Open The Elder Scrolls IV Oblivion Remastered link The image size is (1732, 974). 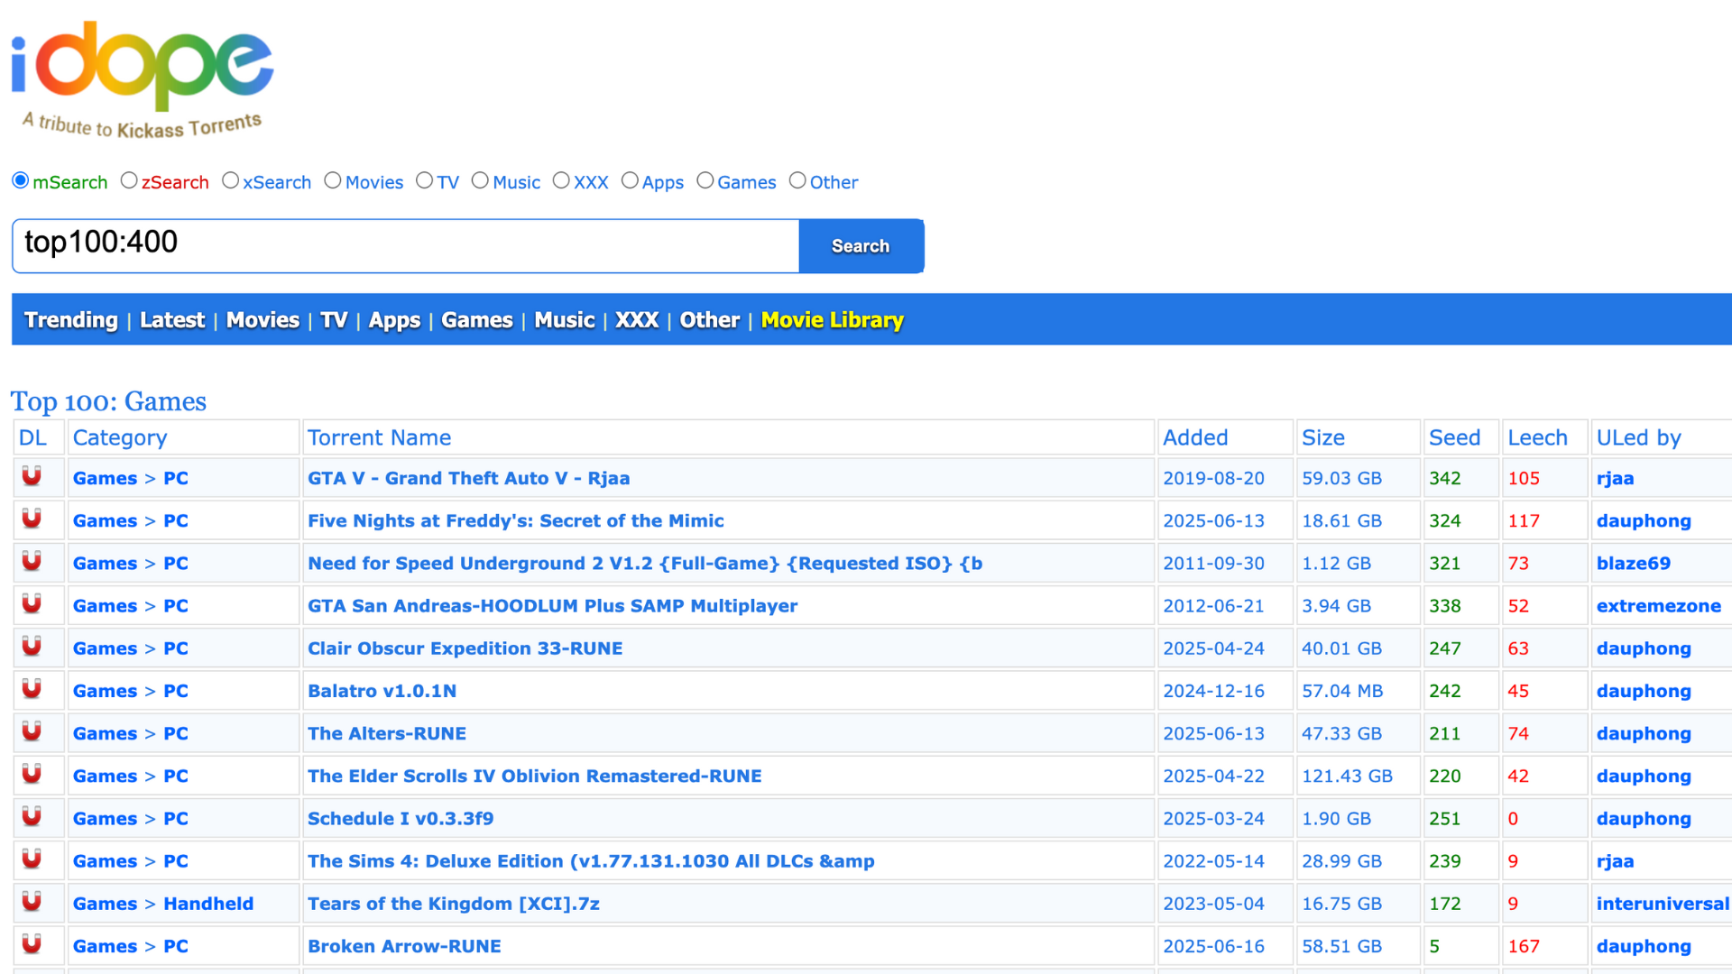point(534,776)
